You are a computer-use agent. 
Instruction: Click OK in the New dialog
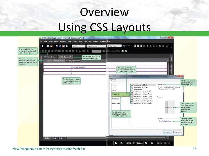coord(167,132)
